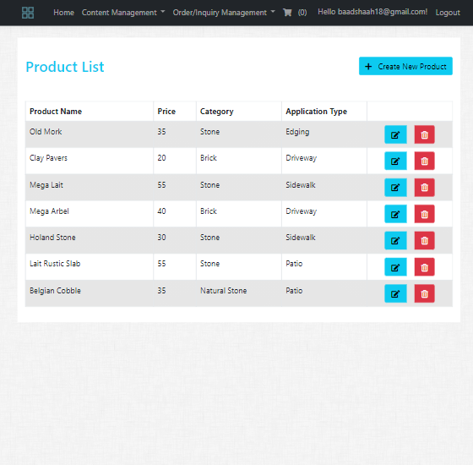Edit the Old Mork product

tap(395, 134)
